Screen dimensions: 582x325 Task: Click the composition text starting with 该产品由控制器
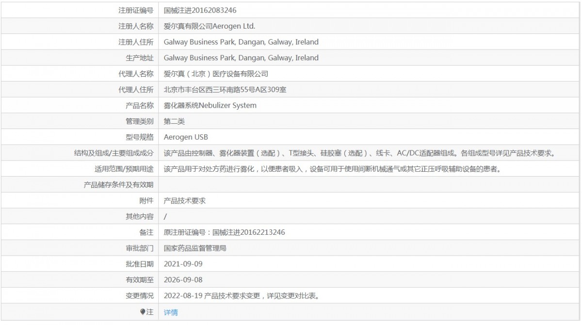359,153
